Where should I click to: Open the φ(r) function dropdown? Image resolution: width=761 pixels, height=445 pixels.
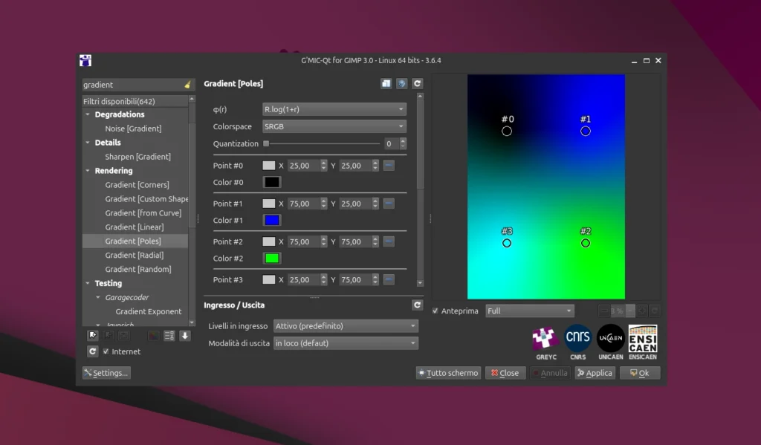[x=334, y=108]
